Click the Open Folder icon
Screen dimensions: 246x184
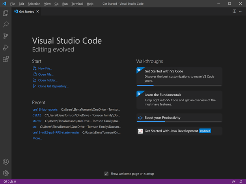click(x=34, y=80)
